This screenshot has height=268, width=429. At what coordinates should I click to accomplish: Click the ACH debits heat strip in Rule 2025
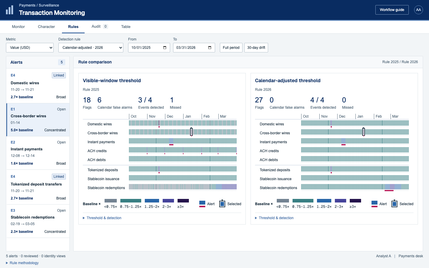[183, 159]
